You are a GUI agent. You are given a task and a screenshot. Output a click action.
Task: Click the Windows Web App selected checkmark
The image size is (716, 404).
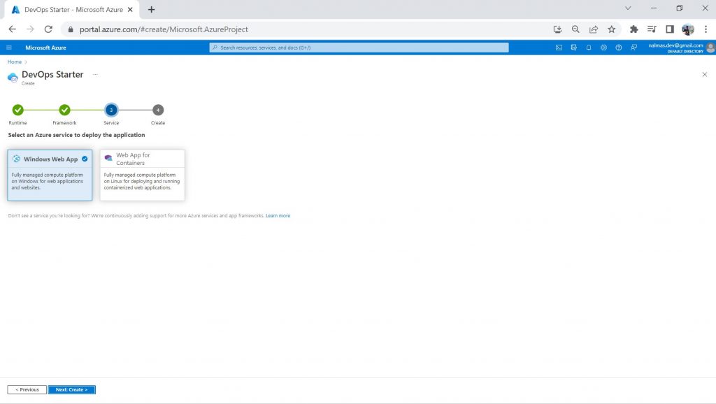coord(84,159)
